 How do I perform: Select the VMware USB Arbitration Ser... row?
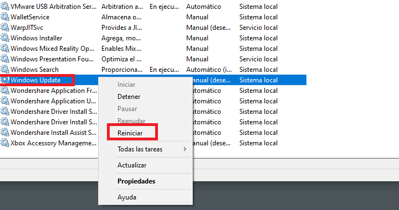coord(153,7)
